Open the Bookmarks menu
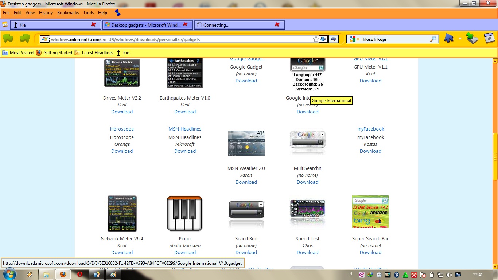 (68, 12)
